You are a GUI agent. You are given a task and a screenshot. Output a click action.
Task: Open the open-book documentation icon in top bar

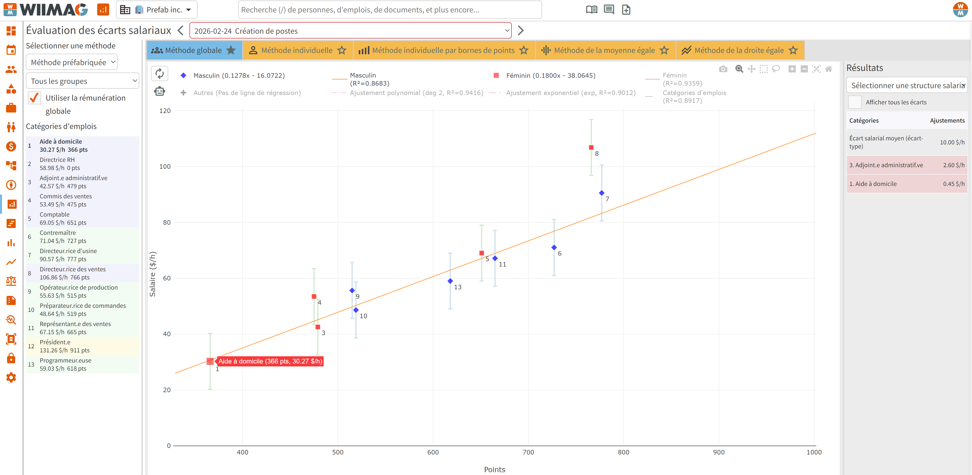(591, 10)
